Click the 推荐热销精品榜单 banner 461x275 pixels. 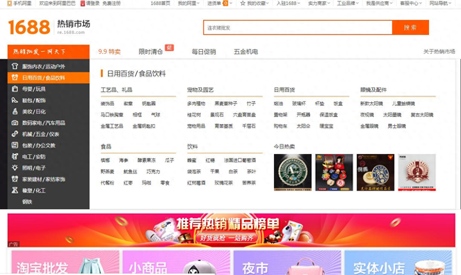point(231,230)
